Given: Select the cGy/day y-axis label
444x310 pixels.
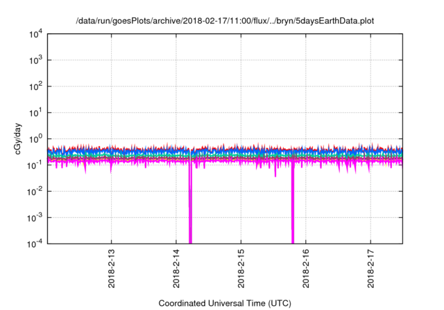Looking at the screenshot, I should 18,138.
